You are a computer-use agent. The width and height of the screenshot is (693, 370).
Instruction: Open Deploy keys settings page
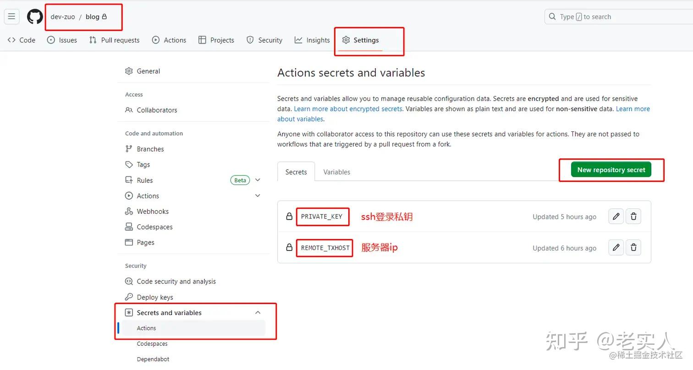coord(154,297)
